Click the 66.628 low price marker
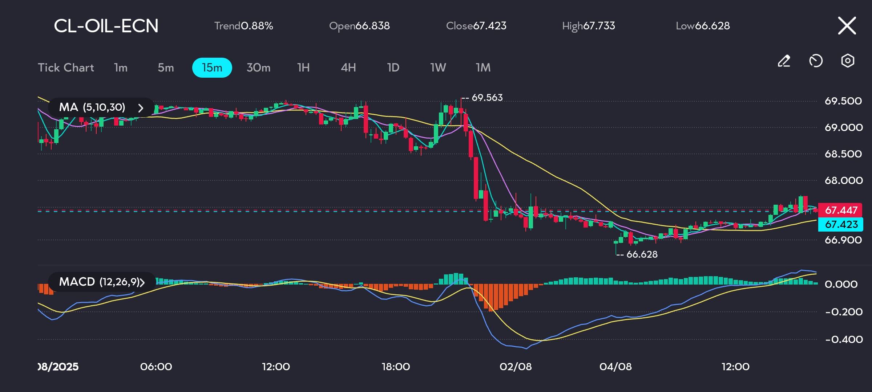This screenshot has width=872, height=392. click(642, 254)
